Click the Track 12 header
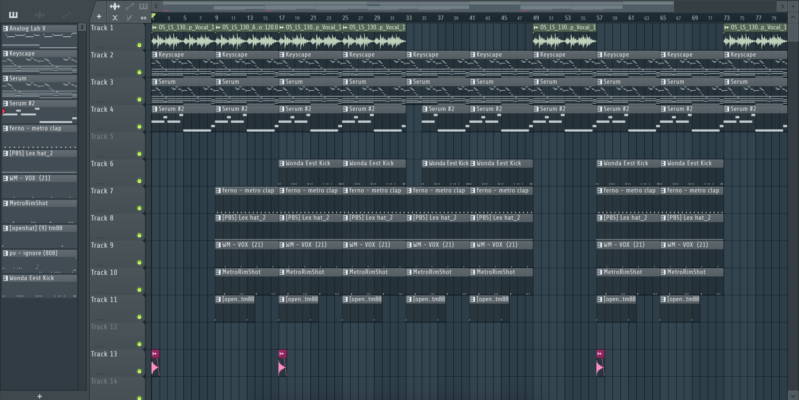 point(117,335)
